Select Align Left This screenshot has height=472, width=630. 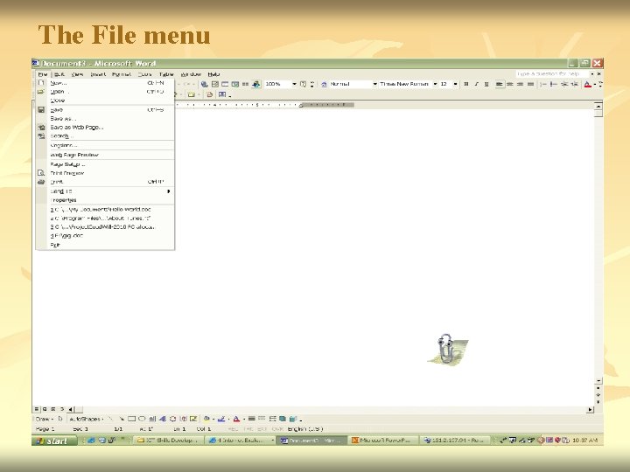[x=500, y=84]
